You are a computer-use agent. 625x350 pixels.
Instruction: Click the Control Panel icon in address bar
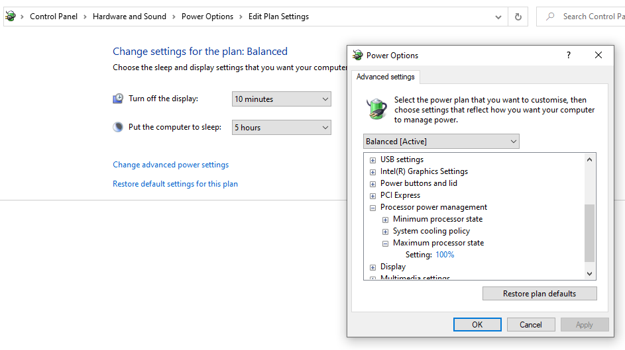[11, 17]
